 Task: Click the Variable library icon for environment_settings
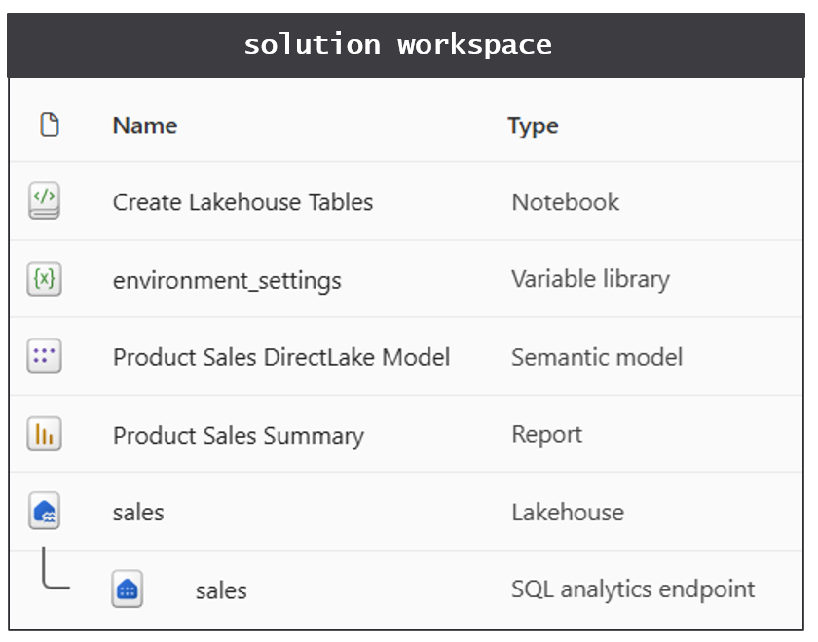[x=44, y=279]
